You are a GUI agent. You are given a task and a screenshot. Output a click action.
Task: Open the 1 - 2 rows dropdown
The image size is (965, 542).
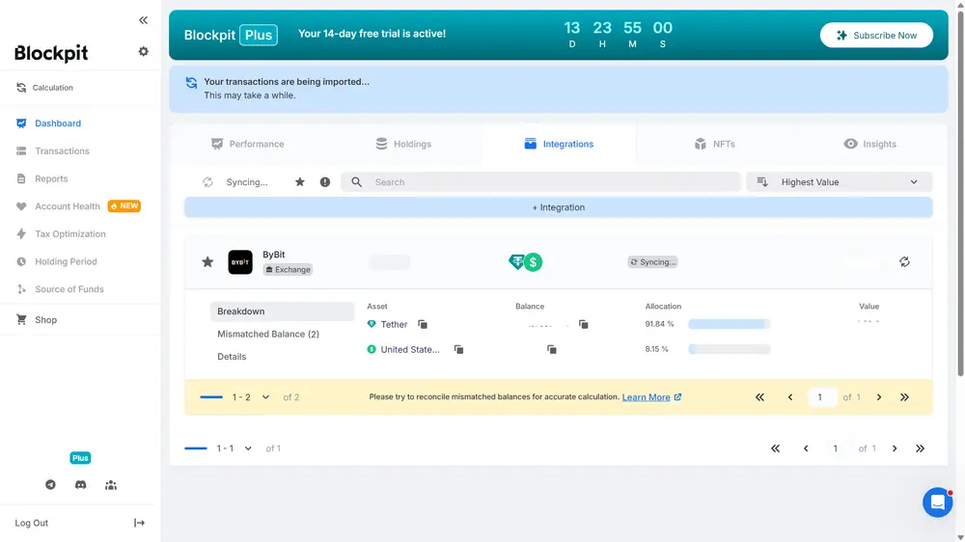(x=251, y=397)
